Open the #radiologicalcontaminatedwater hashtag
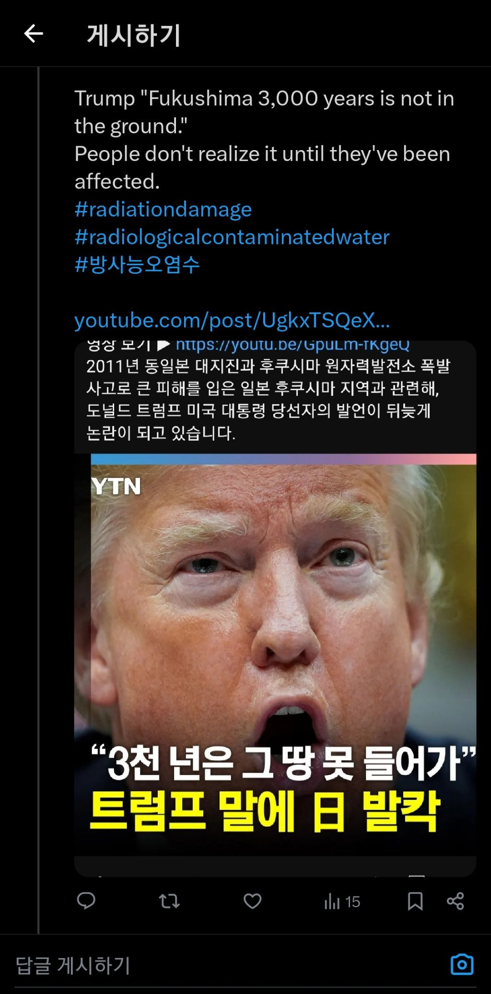 [232, 237]
